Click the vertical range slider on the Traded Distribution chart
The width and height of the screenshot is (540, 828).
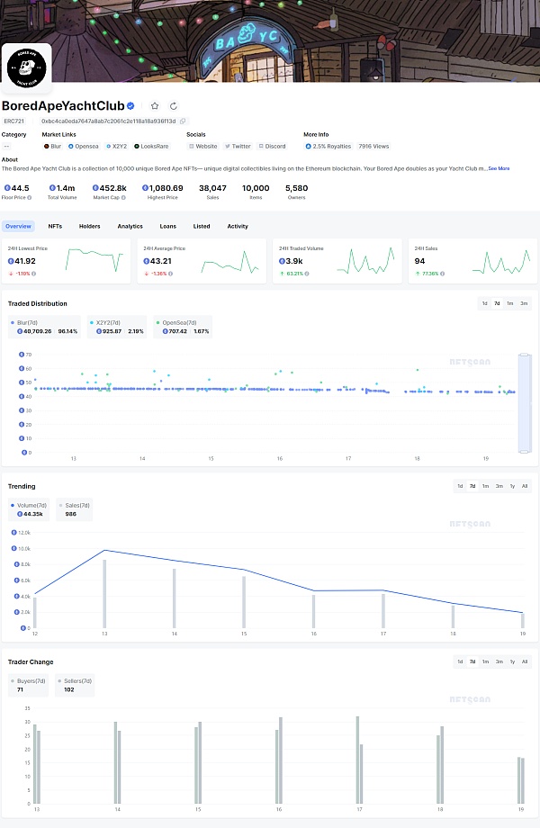coord(525,403)
